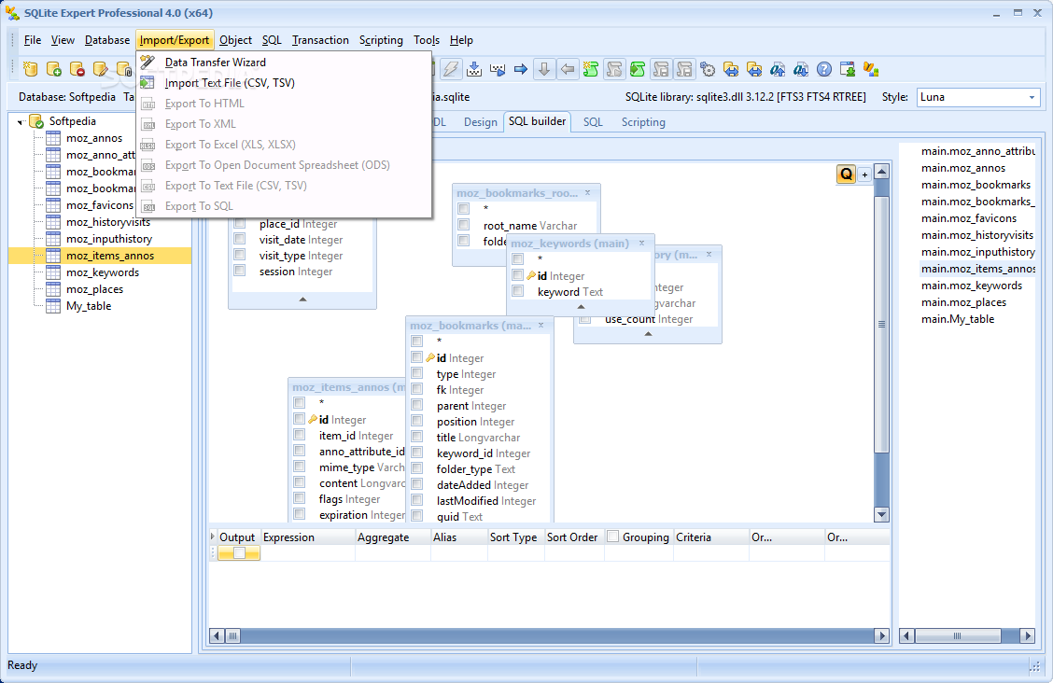Open the File menu
The height and width of the screenshot is (683, 1053).
[33, 40]
